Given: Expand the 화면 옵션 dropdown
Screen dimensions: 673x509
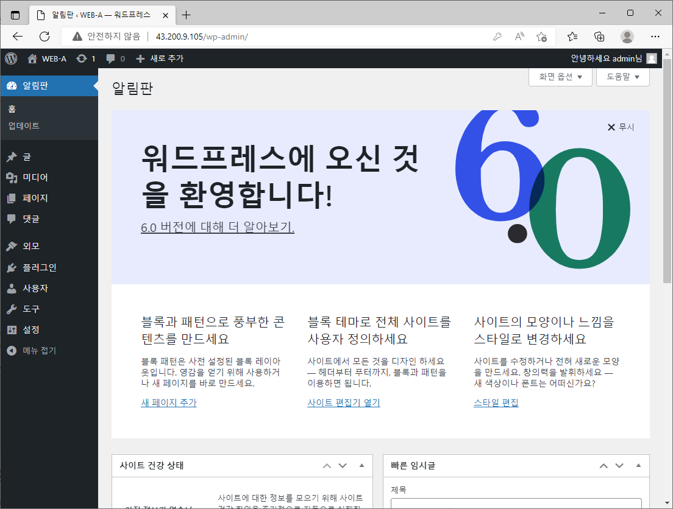Looking at the screenshot, I should click(x=560, y=77).
